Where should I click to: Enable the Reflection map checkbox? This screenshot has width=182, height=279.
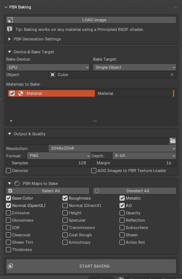pyautogui.click(x=122, y=220)
